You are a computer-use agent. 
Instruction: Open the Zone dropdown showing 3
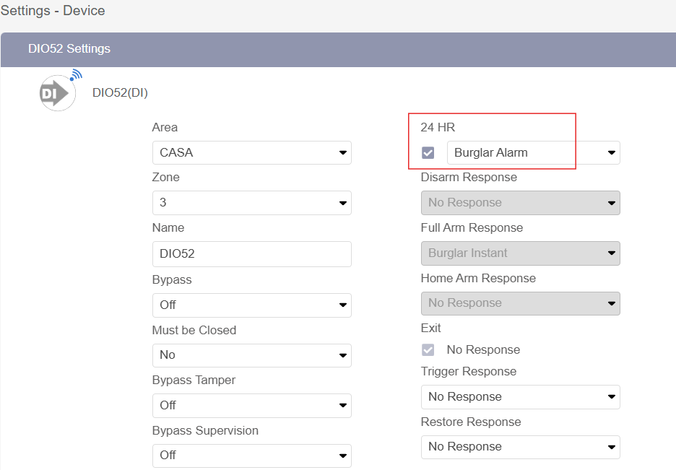251,203
